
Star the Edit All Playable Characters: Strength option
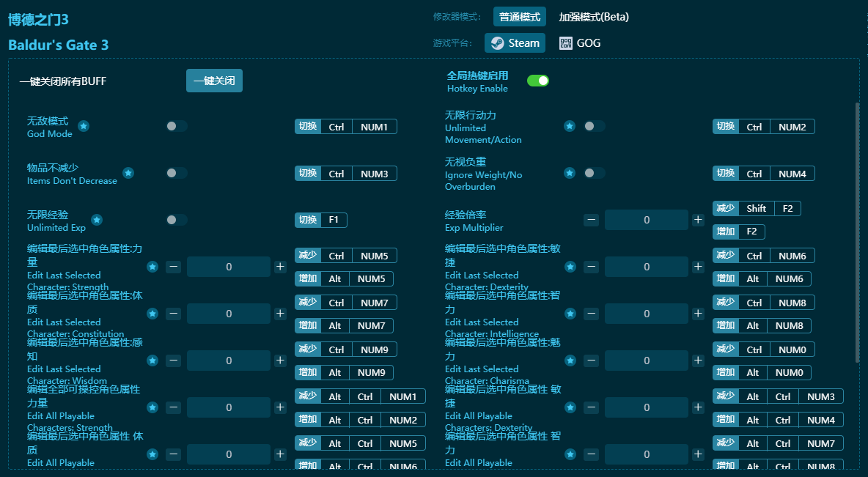(152, 408)
